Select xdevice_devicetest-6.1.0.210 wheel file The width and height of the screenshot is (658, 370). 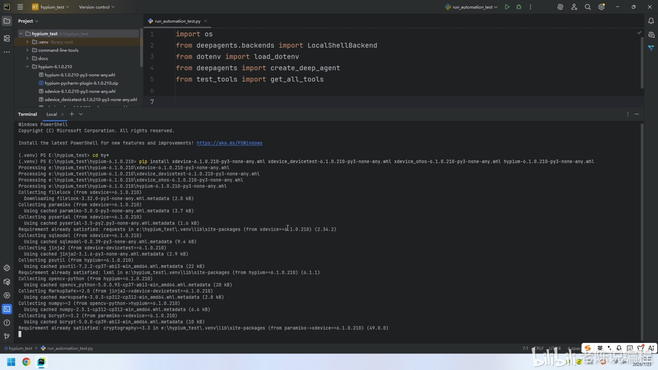coord(91,99)
